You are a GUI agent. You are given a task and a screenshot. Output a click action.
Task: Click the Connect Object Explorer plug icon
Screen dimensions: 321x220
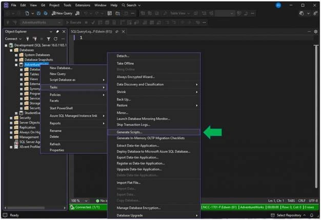point(28,38)
